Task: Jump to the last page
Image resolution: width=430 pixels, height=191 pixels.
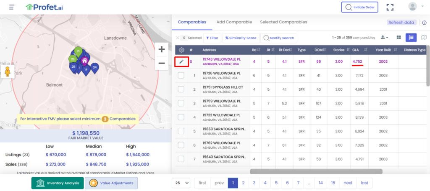Action: [364, 183]
